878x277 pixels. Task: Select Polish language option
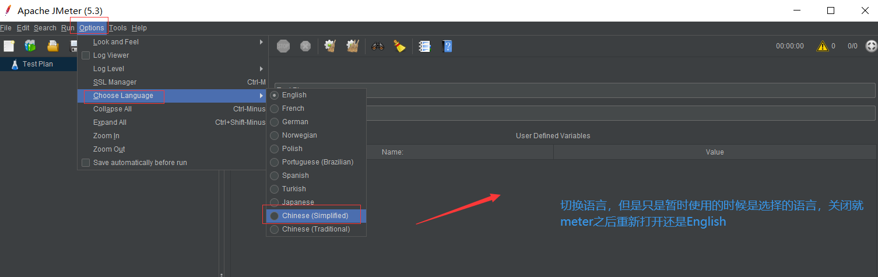(x=316, y=149)
